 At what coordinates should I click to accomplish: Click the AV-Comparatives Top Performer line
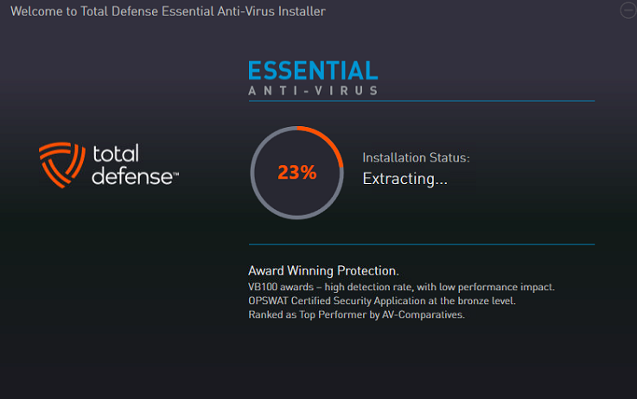click(356, 314)
